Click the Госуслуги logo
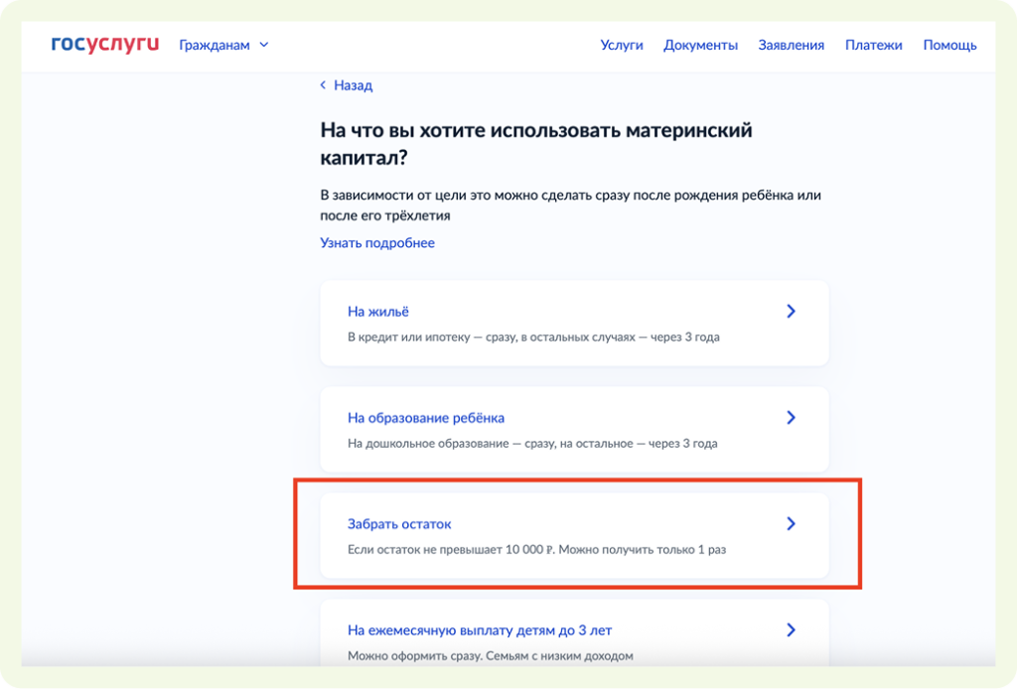The width and height of the screenshot is (1017, 689). pos(104,45)
